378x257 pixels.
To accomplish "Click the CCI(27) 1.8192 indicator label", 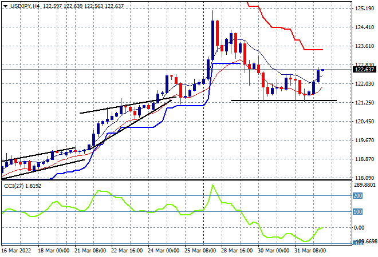I will point(23,186).
